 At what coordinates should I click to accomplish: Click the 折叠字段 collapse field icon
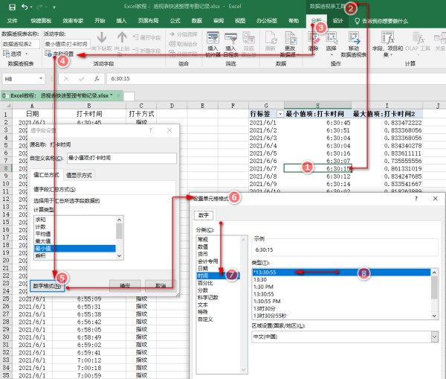136,51
